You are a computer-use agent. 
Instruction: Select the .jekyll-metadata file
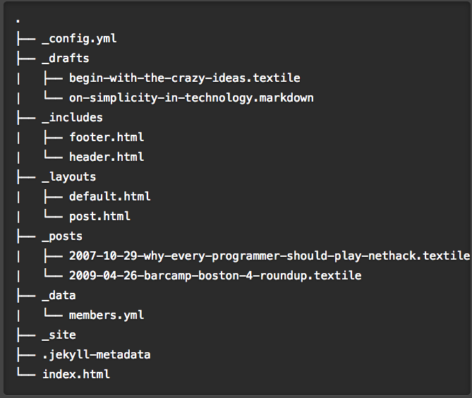pyautogui.click(x=97, y=355)
